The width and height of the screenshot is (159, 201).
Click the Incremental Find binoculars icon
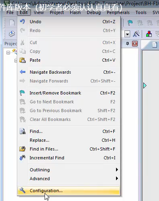tap(22, 158)
